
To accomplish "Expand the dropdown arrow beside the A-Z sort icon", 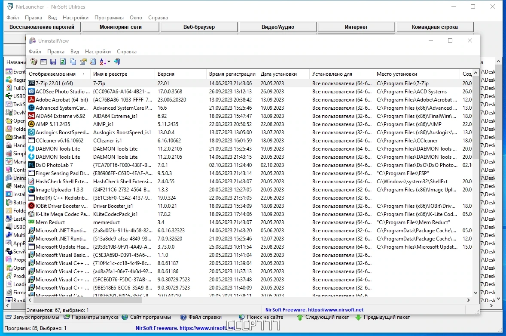I will coord(109,62).
